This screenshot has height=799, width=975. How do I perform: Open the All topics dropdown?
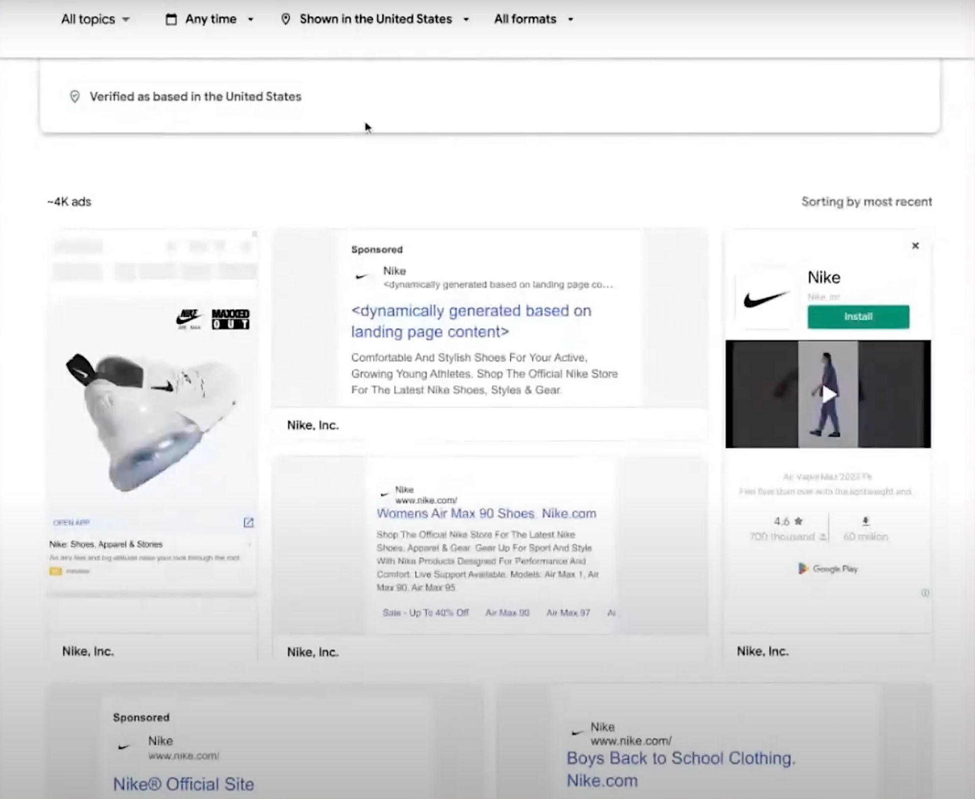point(95,19)
